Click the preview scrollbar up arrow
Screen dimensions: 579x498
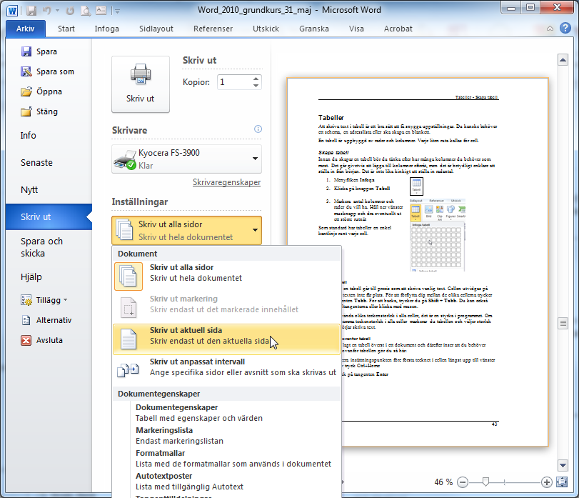pyautogui.click(x=563, y=60)
